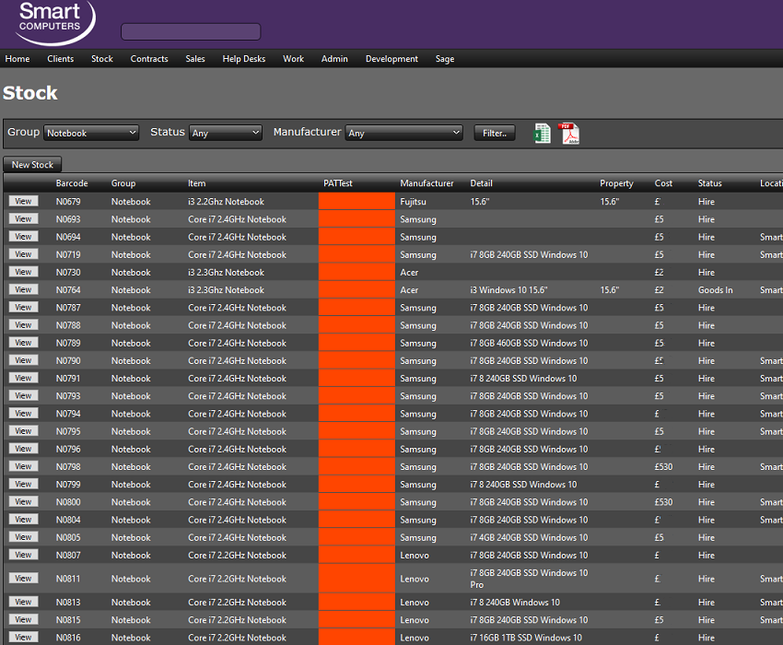Open the Group dropdown showing Notebook
The image size is (783, 645).
point(91,133)
